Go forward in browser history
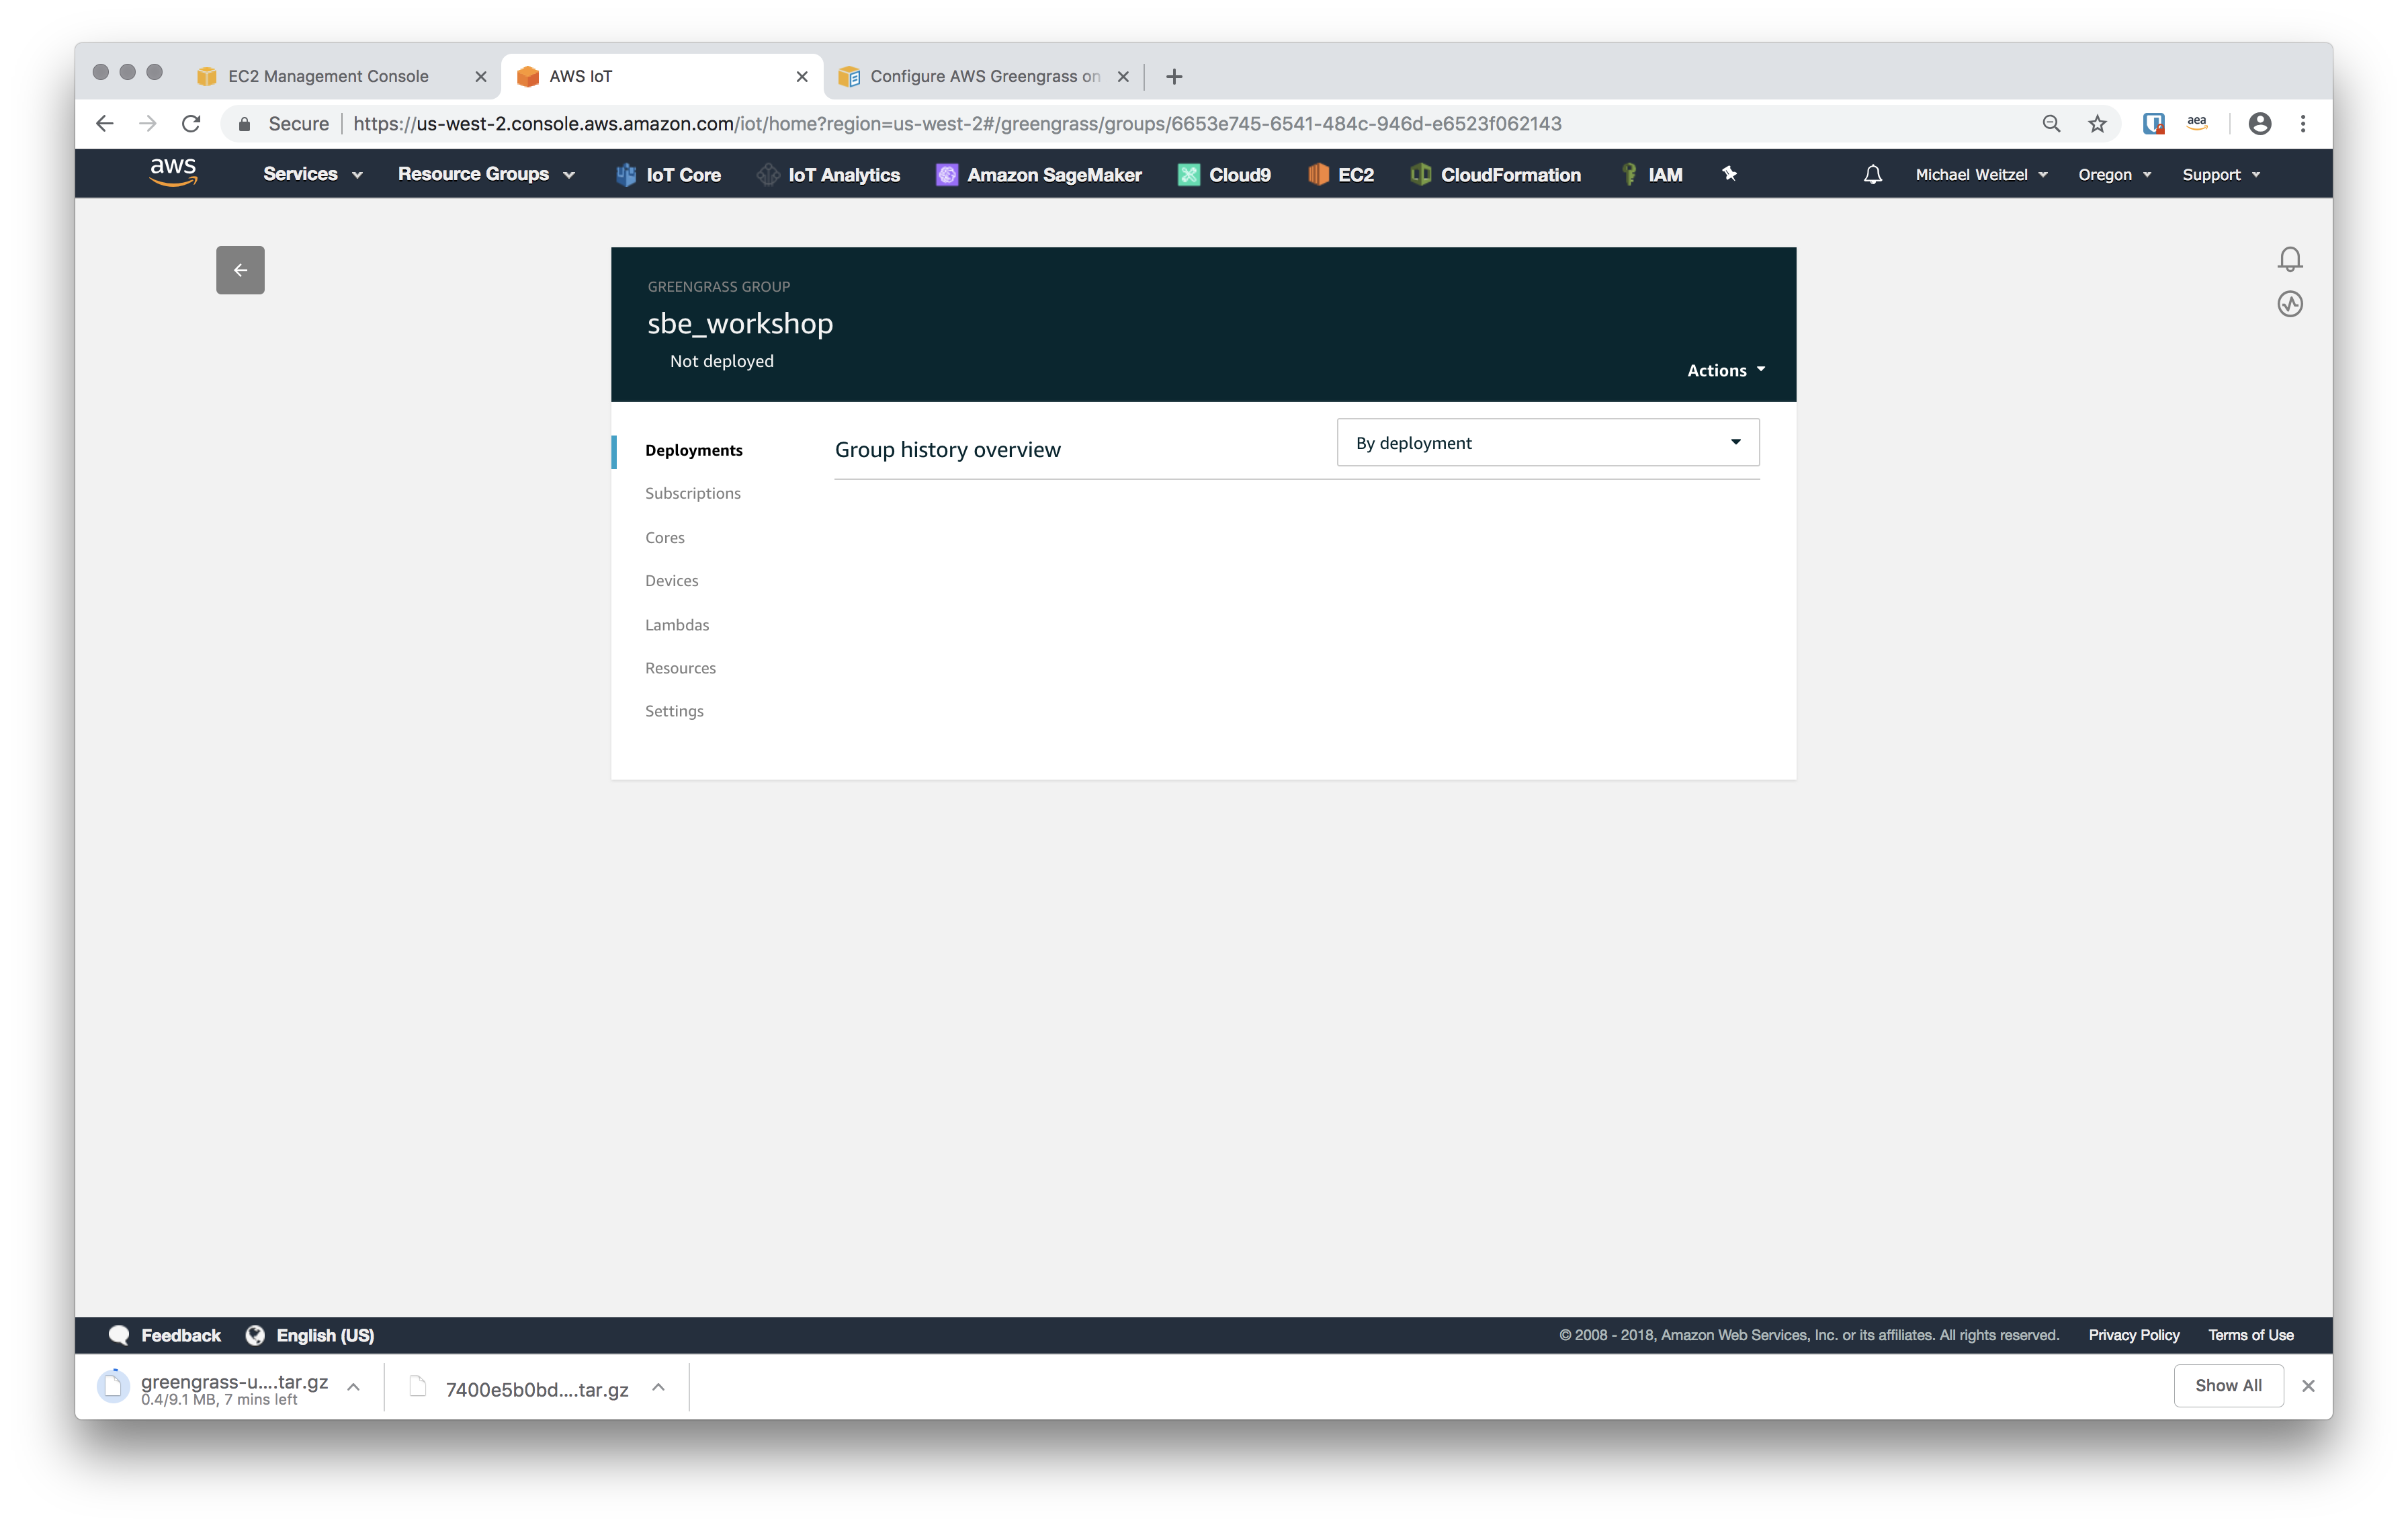 pyautogui.click(x=147, y=123)
